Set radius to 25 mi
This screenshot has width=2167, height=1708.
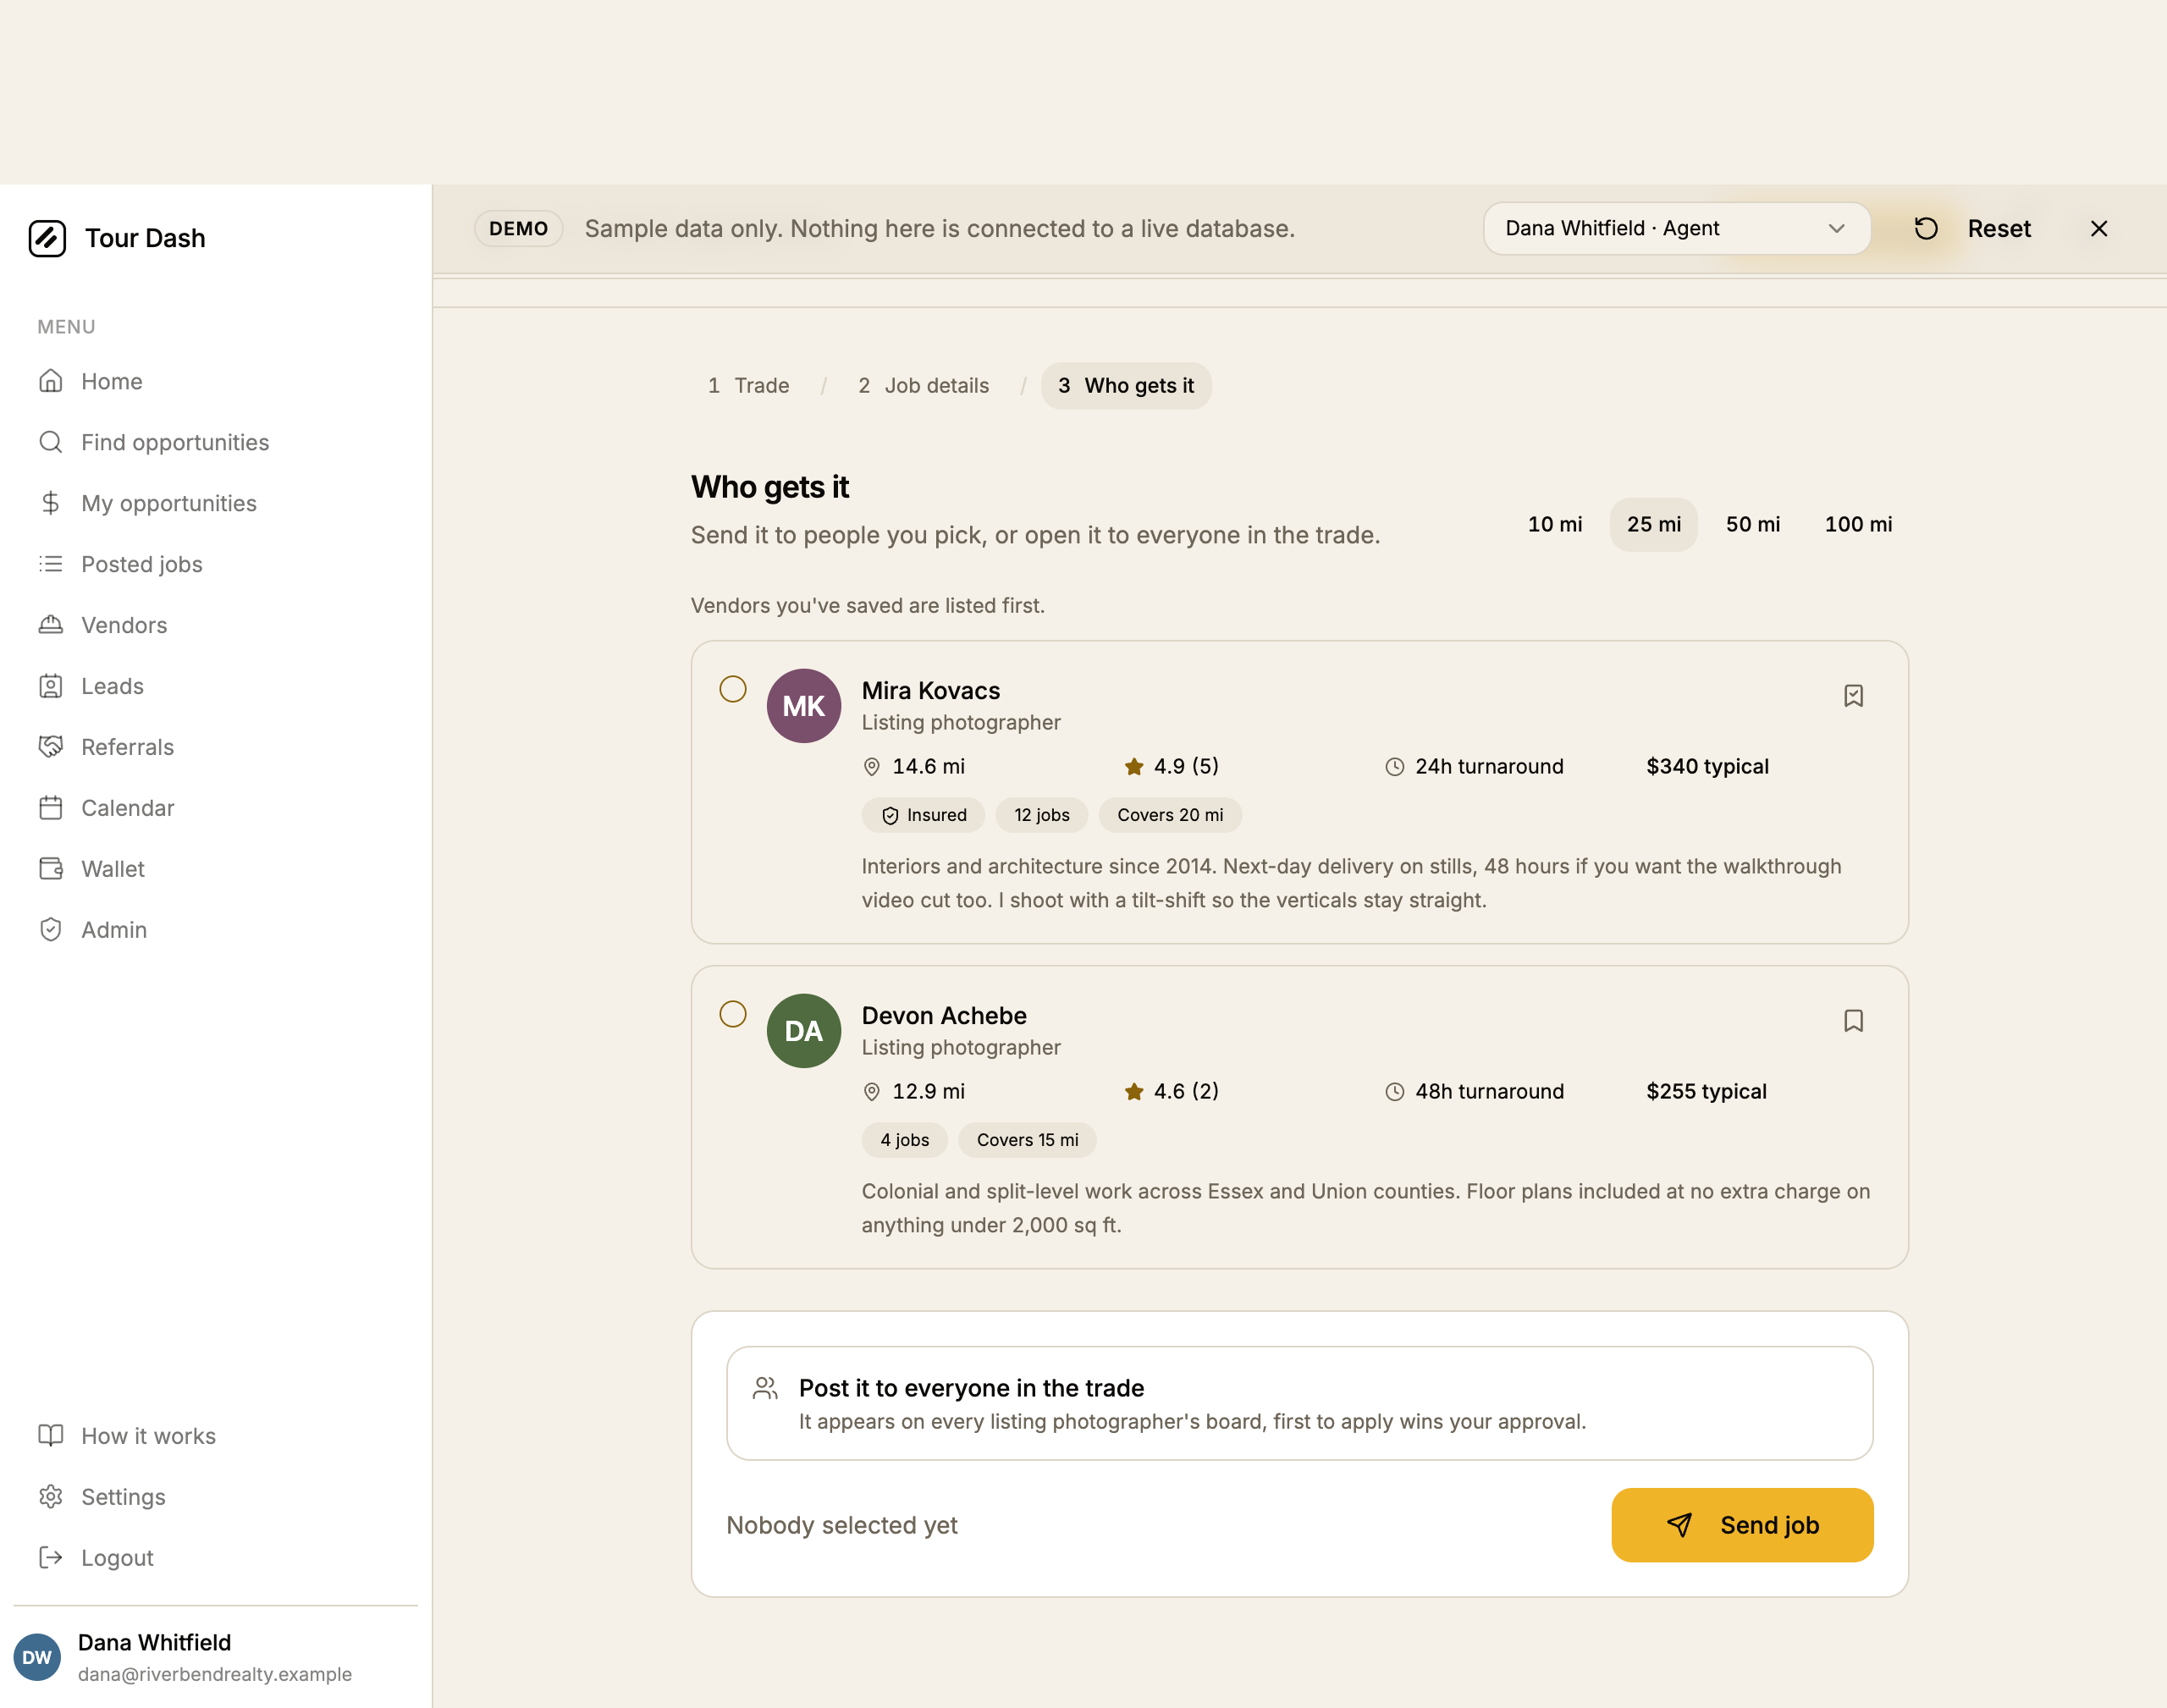[x=1654, y=524]
